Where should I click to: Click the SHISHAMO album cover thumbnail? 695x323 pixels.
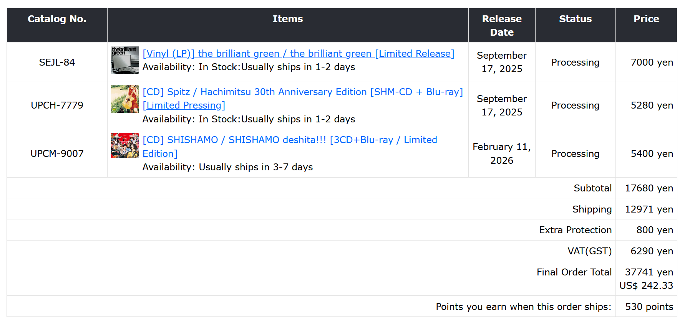tap(124, 145)
